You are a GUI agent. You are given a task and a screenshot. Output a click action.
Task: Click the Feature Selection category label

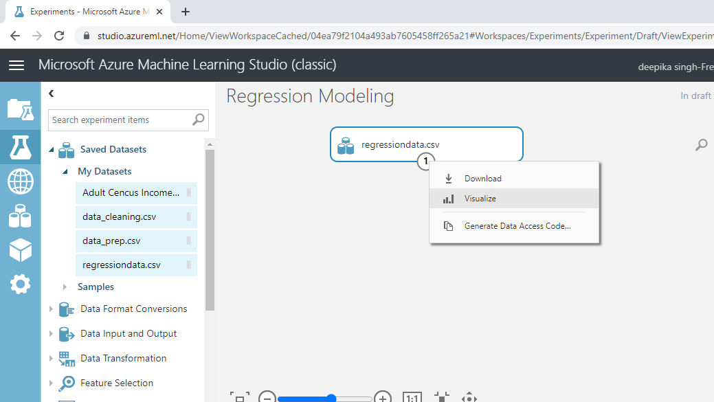117,383
